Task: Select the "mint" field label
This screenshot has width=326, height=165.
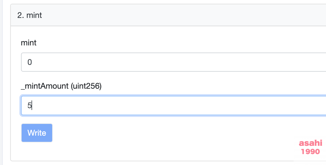Action: coord(29,43)
